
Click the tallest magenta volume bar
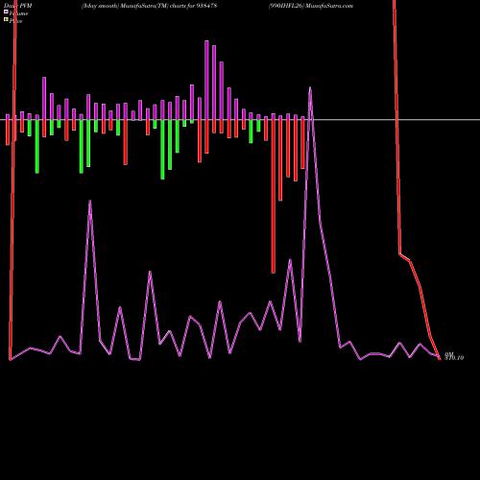point(206,80)
